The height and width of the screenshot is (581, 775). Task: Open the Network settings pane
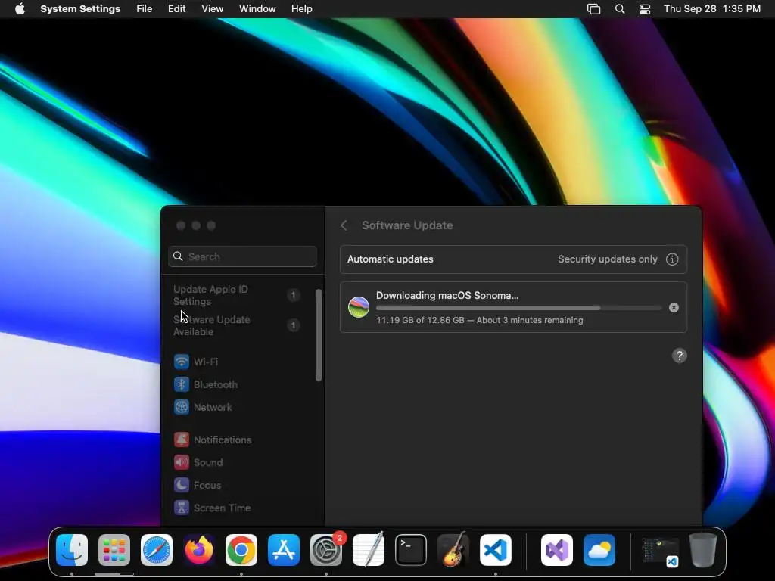point(203,407)
